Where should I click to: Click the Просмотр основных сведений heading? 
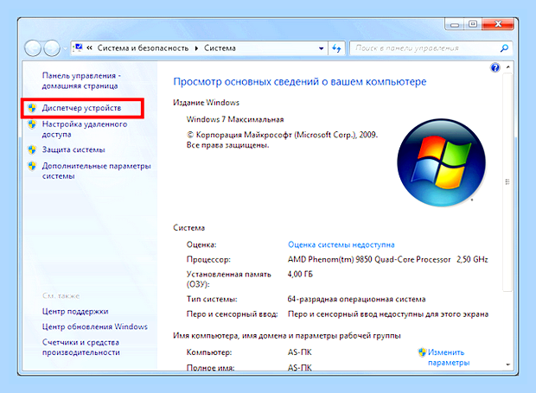[x=300, y=81]
